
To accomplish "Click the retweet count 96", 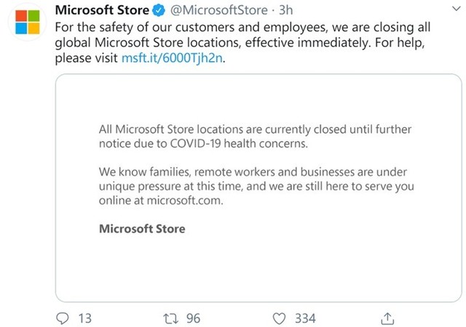I will pyautogui.click(x=193, y=319).
